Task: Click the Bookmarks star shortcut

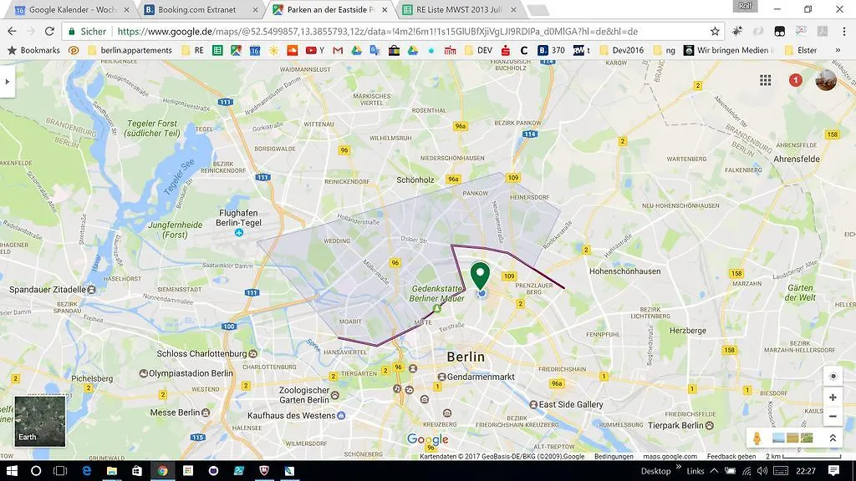Action: (x=33, y=50)
